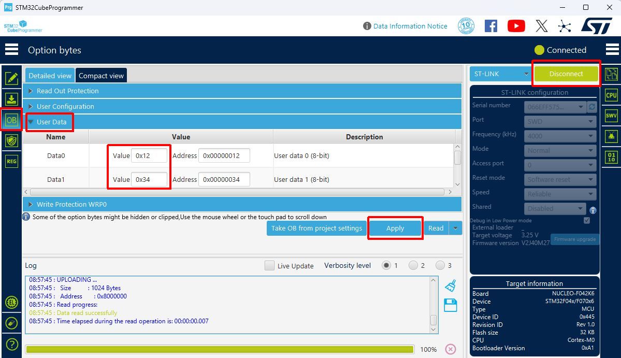Open the left hamburger menu
Screen dimensions: 621x358
coord(11,50)
